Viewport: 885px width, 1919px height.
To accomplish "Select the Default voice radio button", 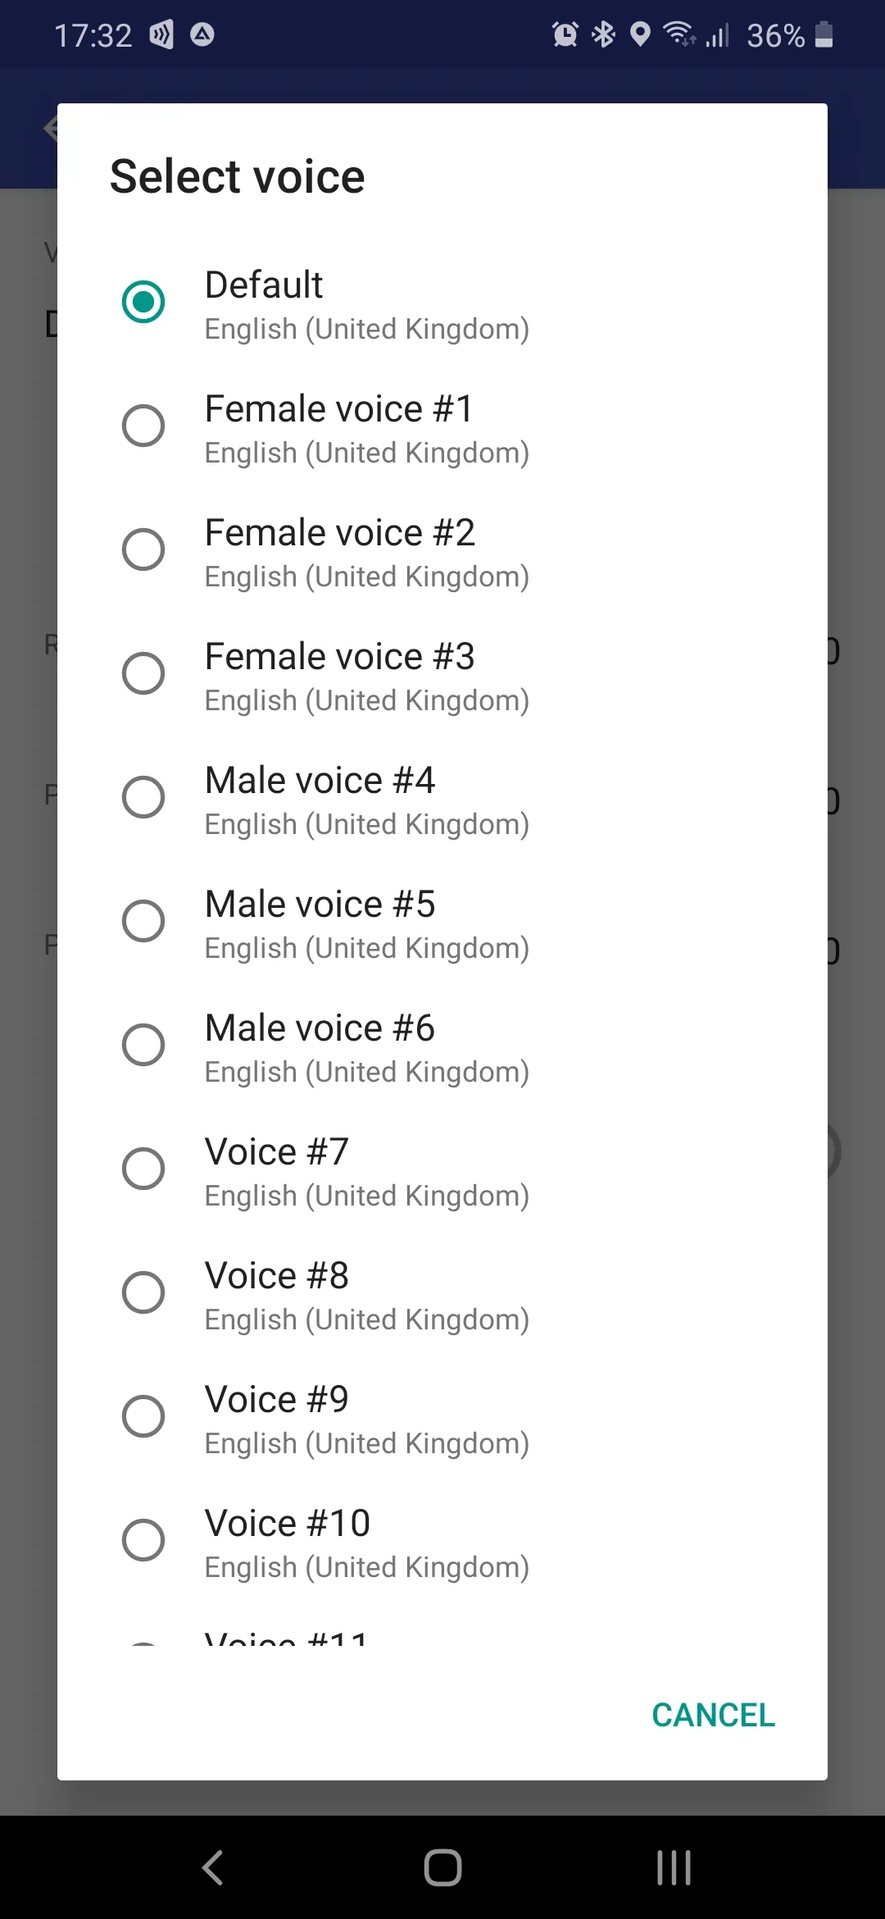I will (x=143, y=302).
